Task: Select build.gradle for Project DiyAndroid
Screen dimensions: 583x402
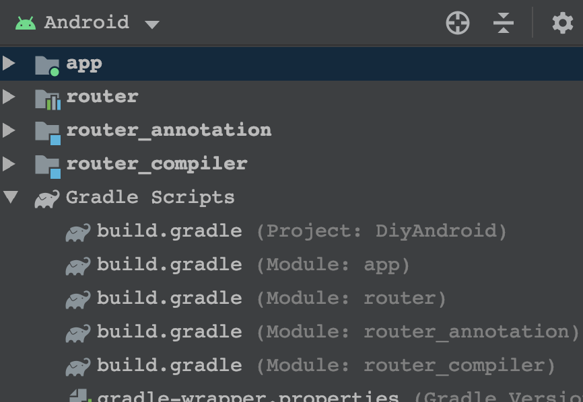Action: point(169,231)
